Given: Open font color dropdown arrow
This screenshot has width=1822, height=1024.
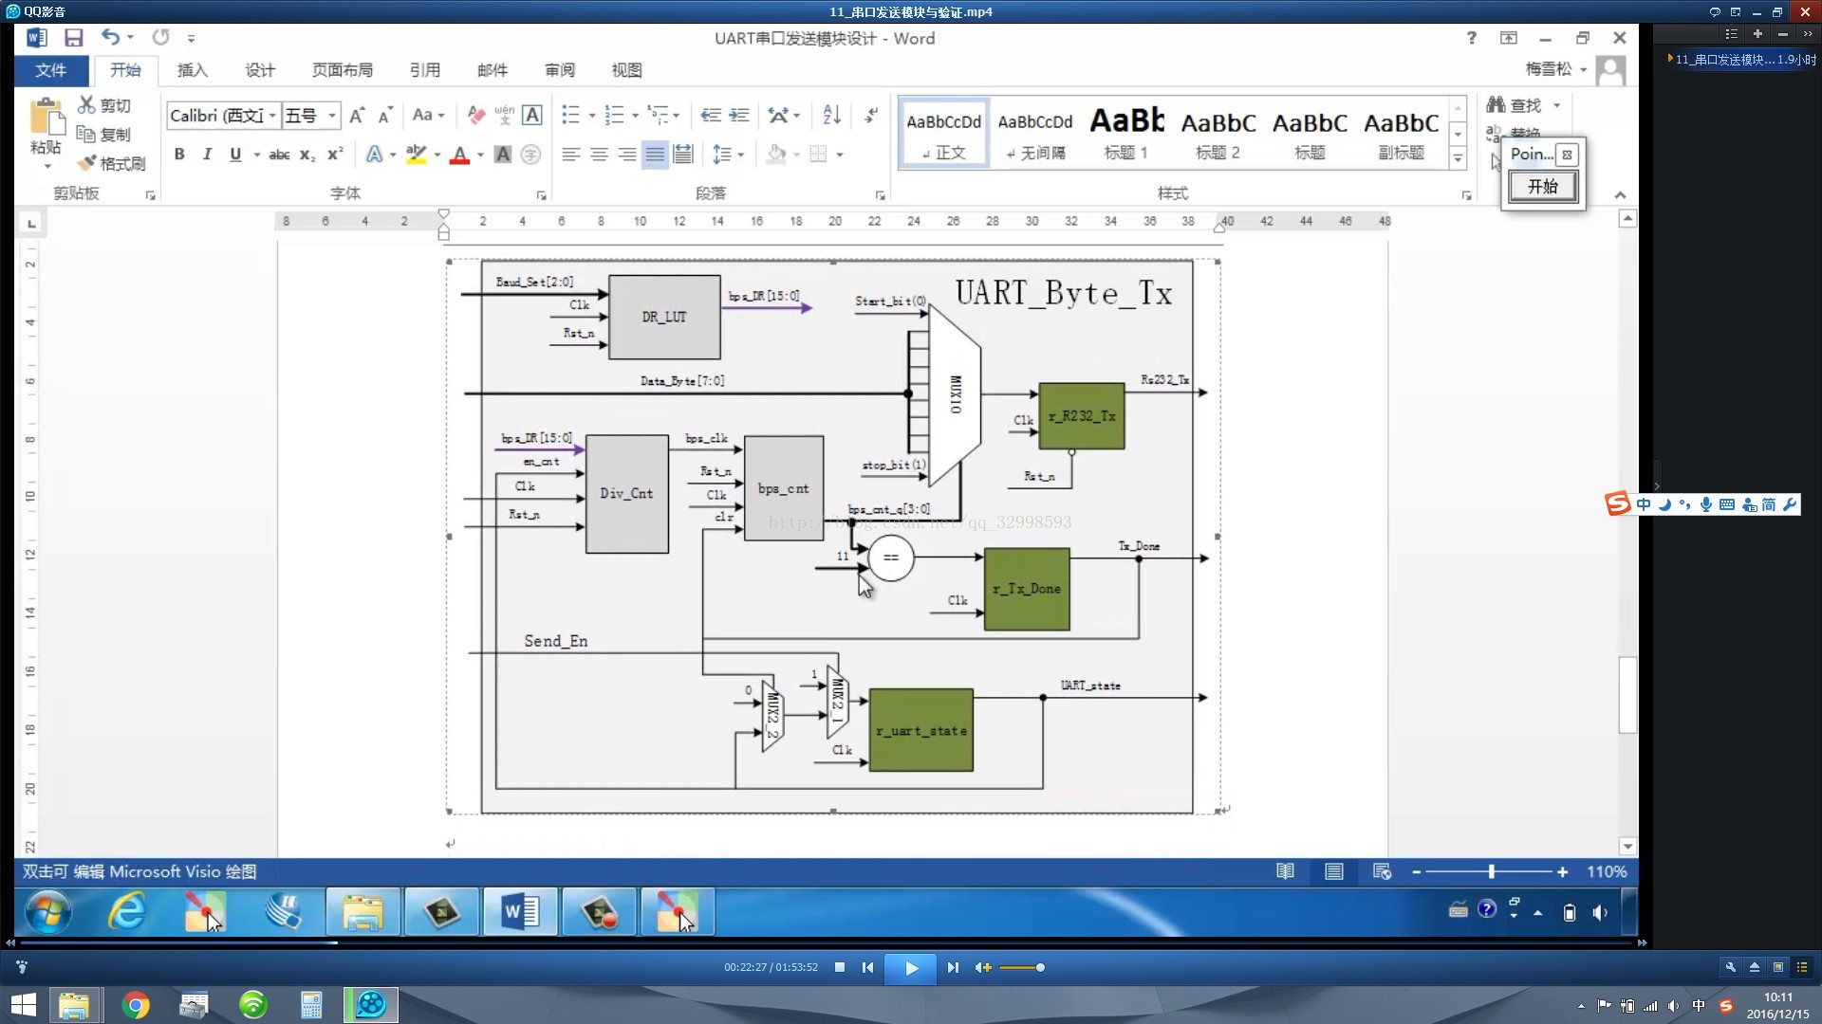Looking at the screenshot, I should click(x=480, y=155).
